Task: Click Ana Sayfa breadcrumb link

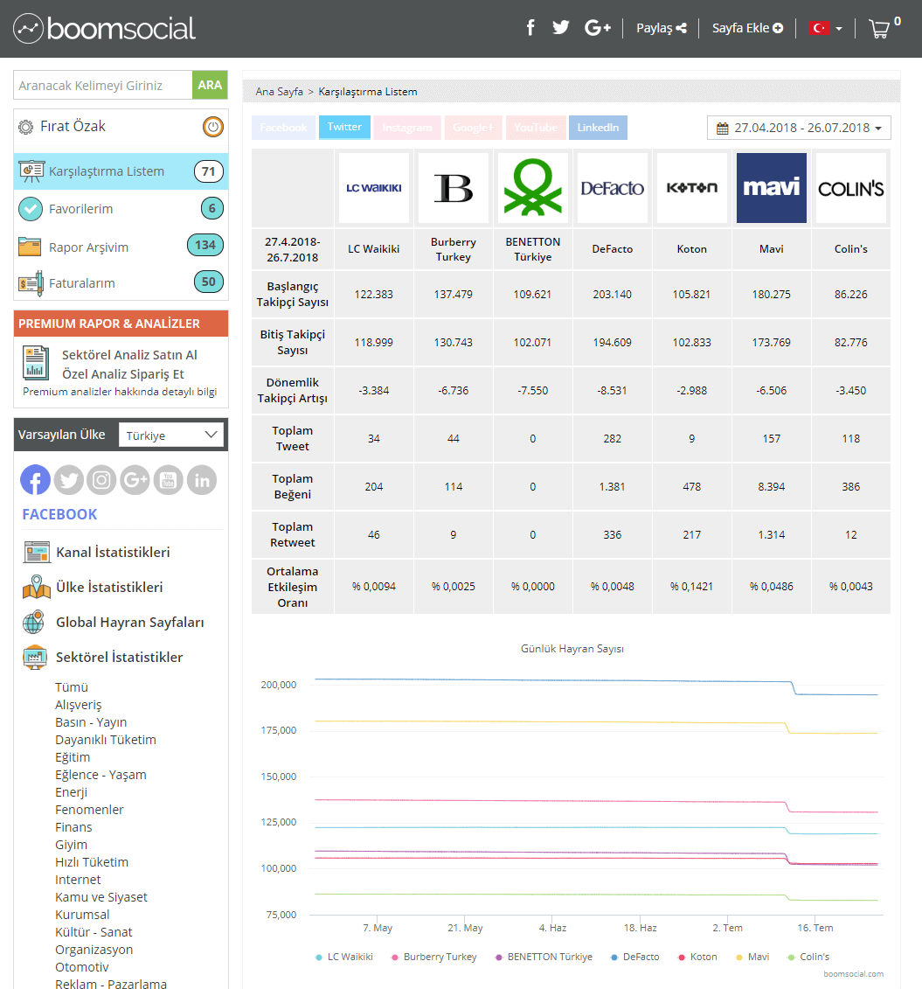Action: point(279,92)
